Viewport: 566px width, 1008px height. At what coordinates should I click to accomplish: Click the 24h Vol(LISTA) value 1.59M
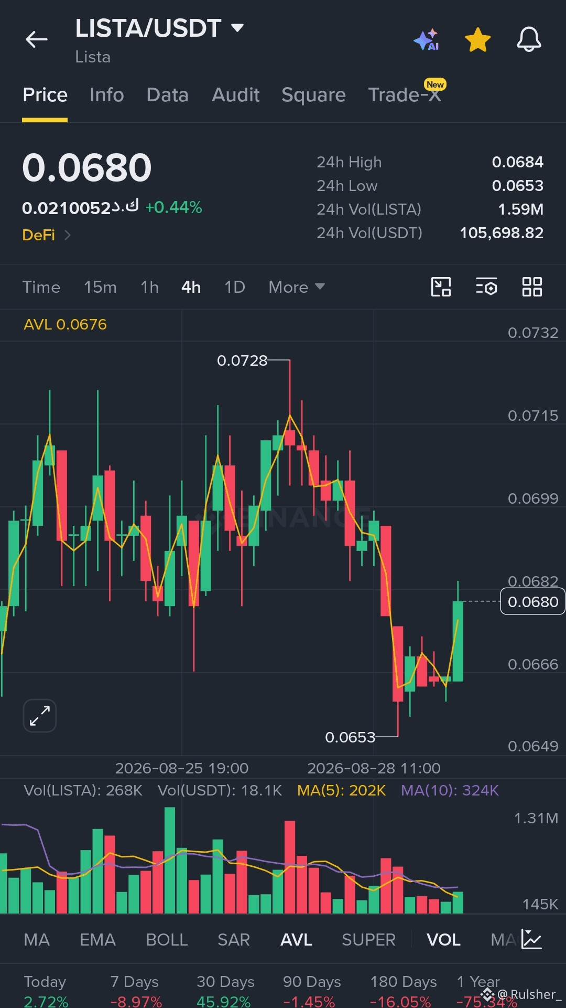(520, 209)
